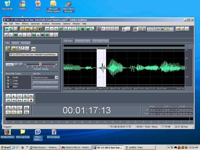Zoom to right edge of selection

point(19,113)
